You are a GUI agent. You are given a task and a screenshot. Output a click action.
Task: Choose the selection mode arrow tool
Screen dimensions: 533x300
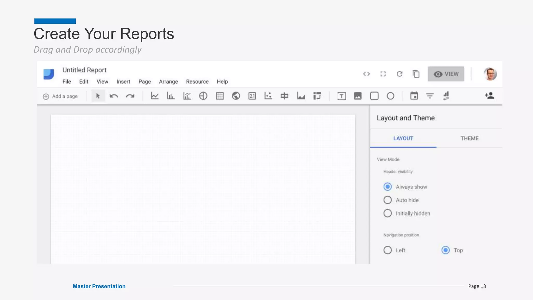click(x=98, y=96)
